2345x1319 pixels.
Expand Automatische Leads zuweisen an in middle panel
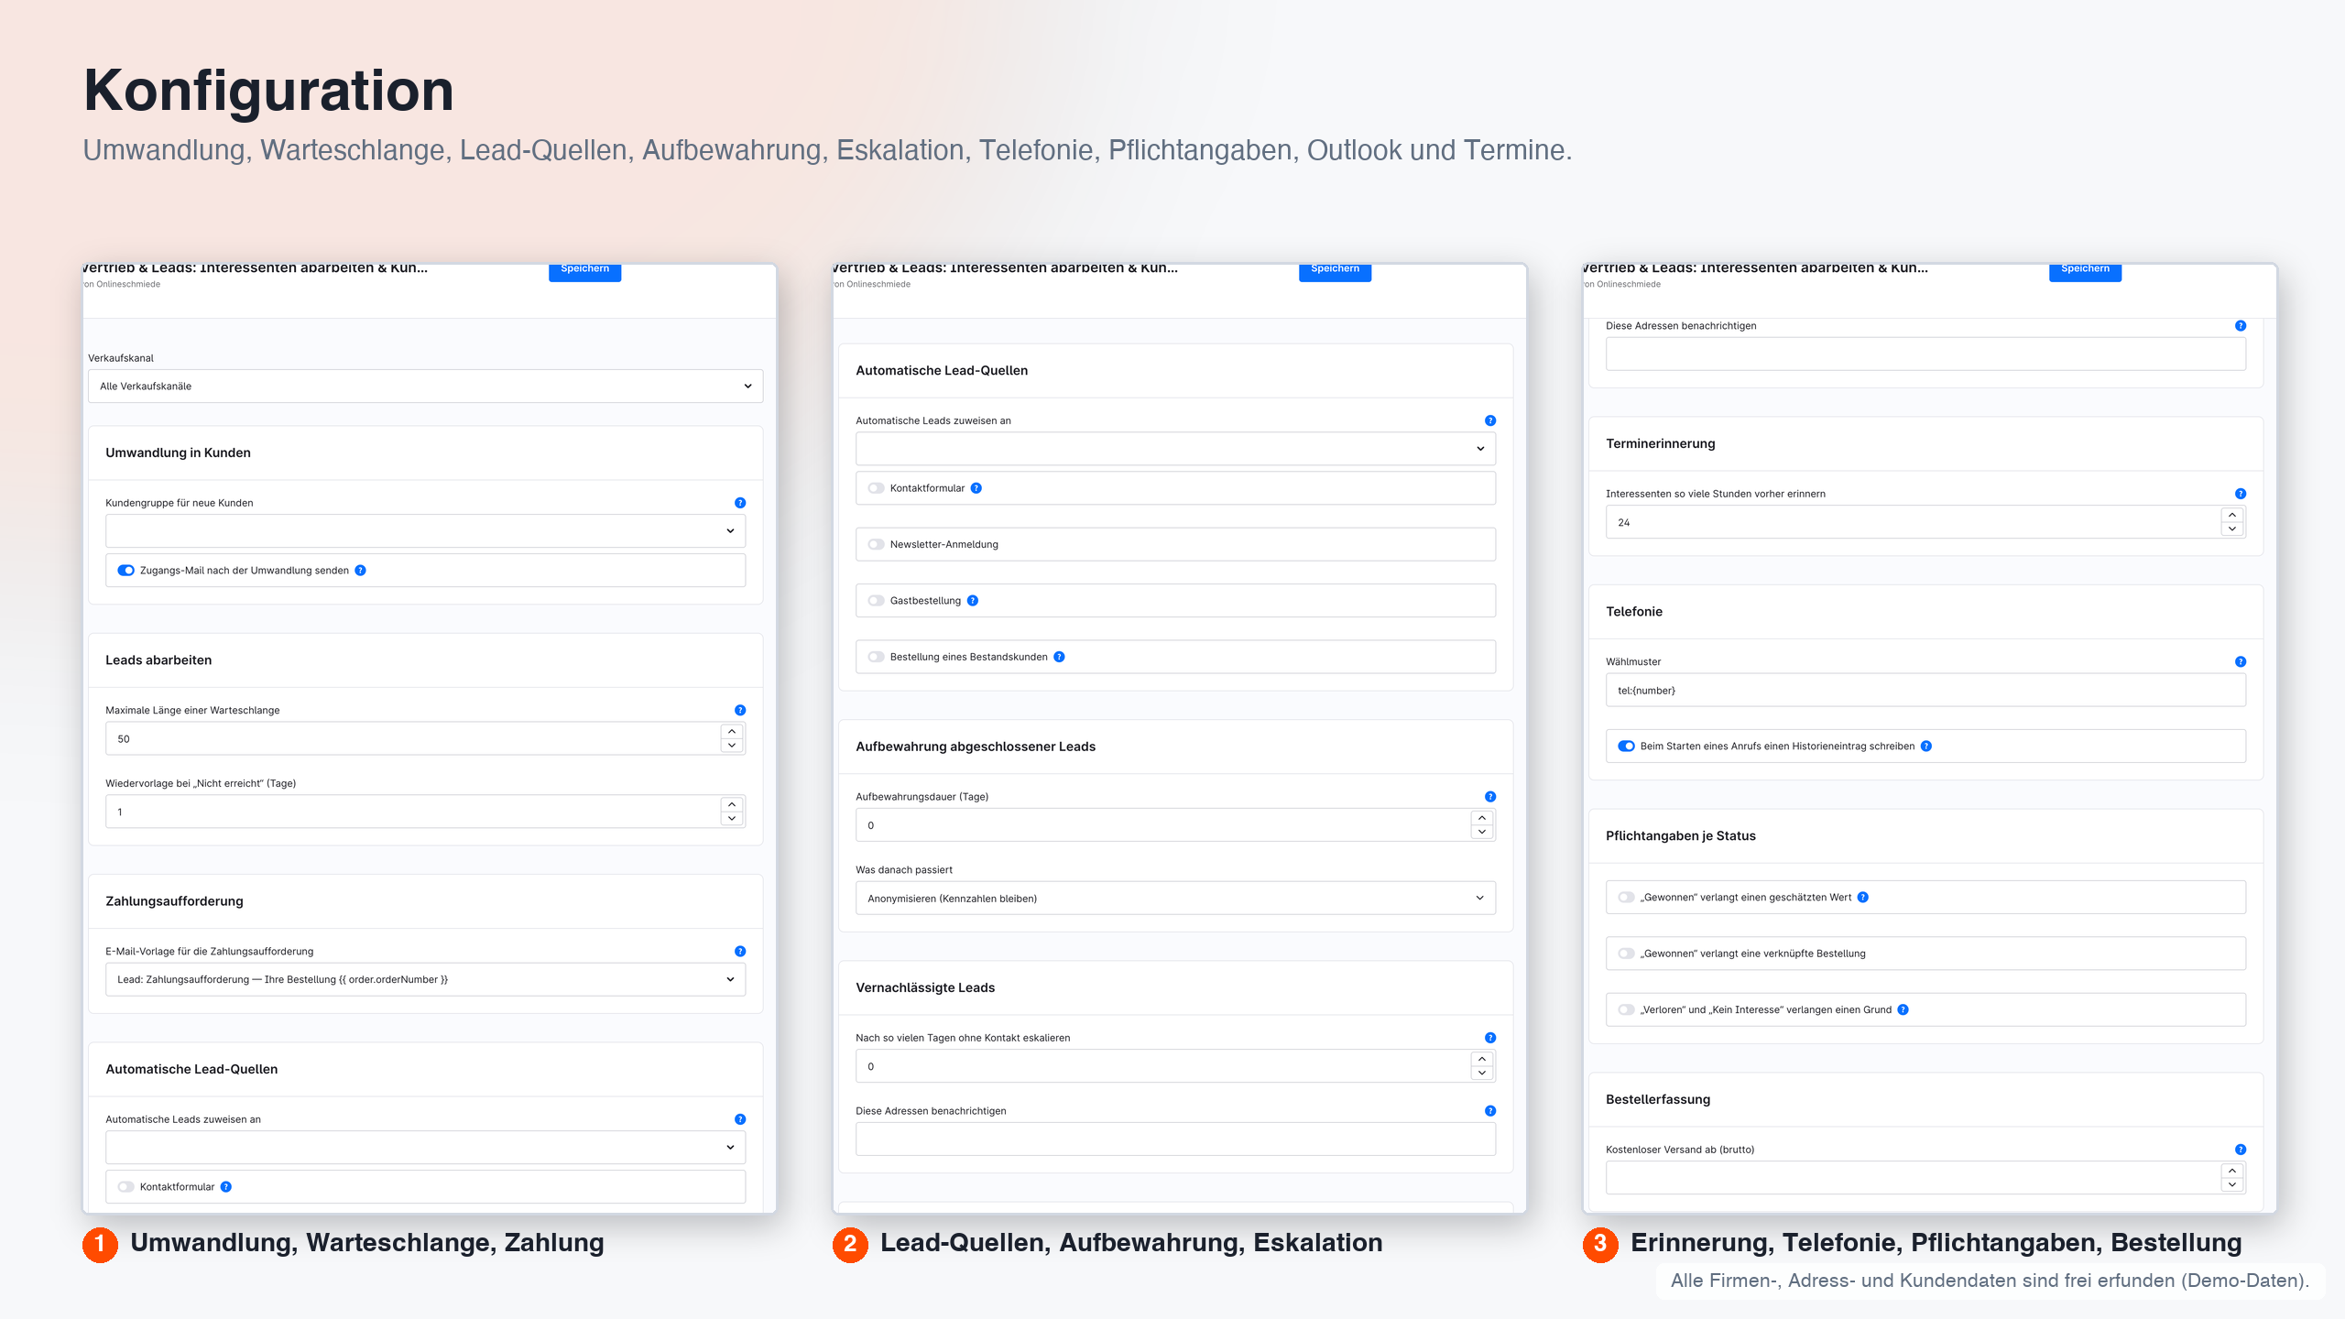click(x=1176, y=449)
